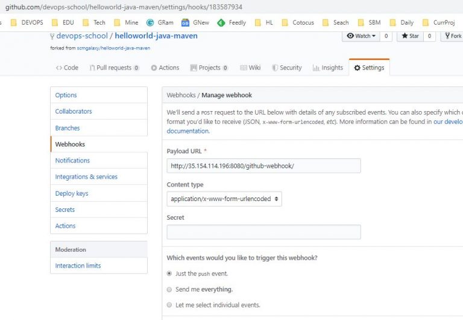Click the scmgalaxy/helloworld-java-maven fork source link
Screen dimensions: 463x320
(113, 48)
